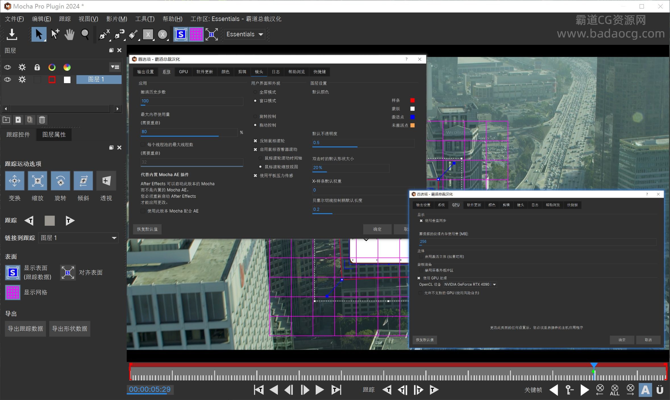Select 全屏模式 radio button
Image resolution: width=670 pixels, height=400 pixels.
(x=255, y=92)
